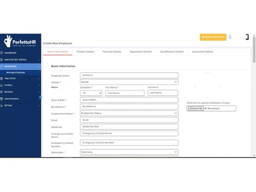256x192 pixels.
Task: Click the employee image placeholder
Action: [x=208, y=85]
